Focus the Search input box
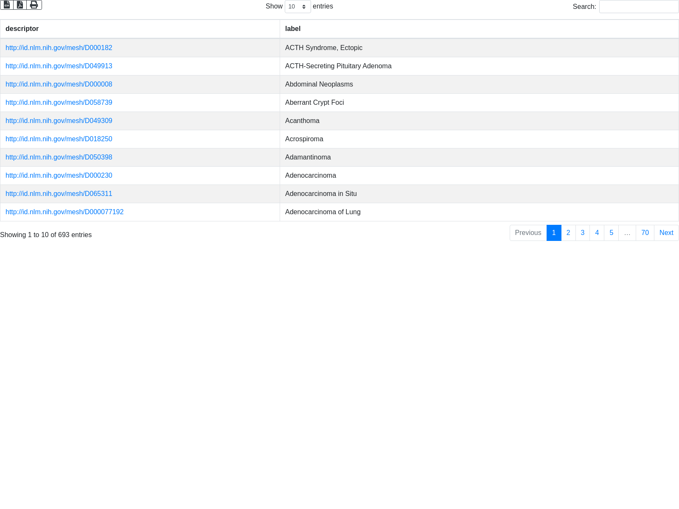 coord(639,6)
